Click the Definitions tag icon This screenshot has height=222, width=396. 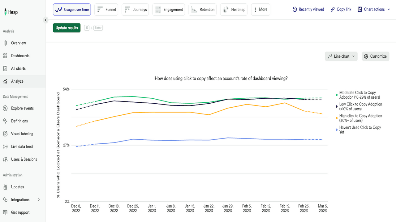point(5,121)
